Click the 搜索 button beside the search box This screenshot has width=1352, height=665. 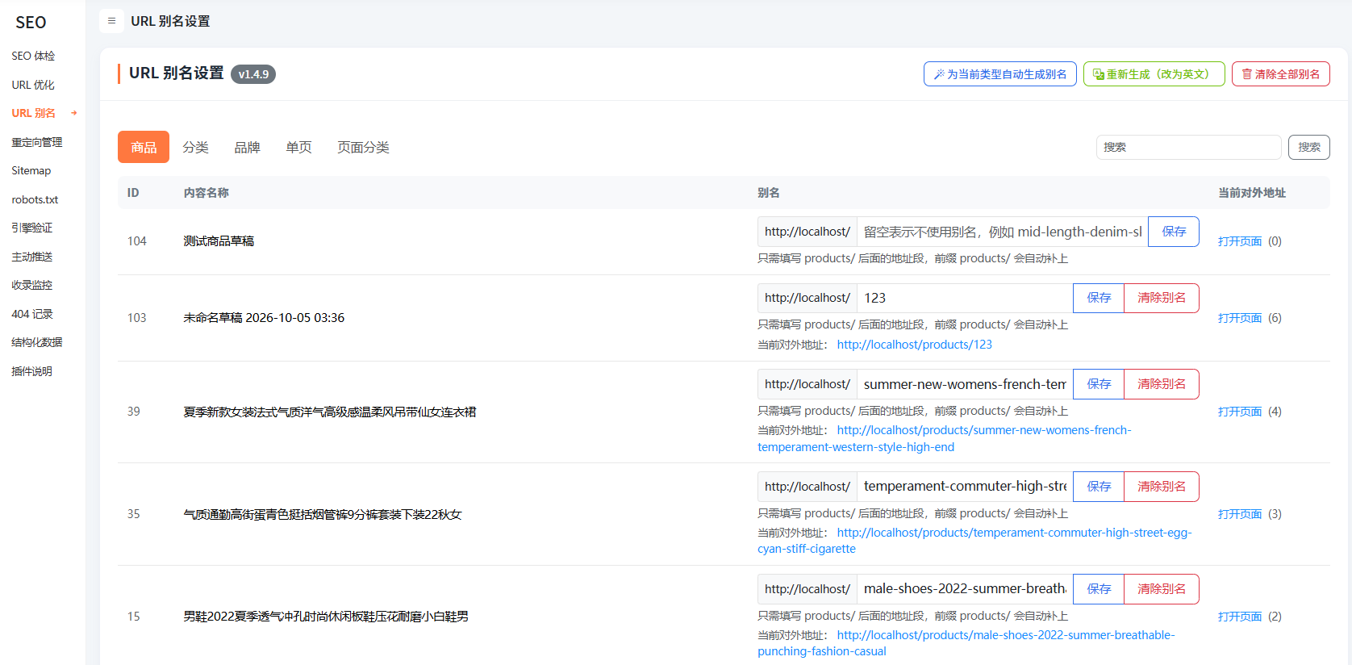click(1309, 147)
